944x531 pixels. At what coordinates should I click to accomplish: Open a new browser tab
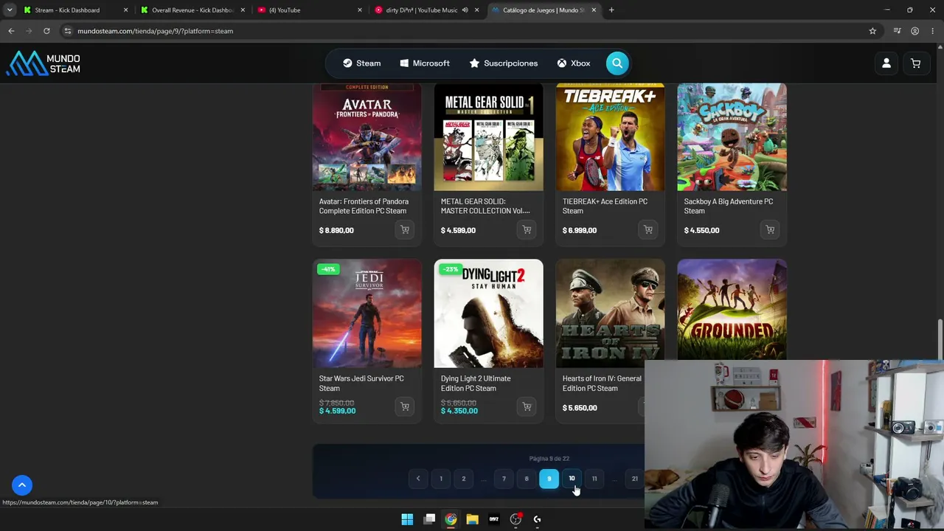611,10
